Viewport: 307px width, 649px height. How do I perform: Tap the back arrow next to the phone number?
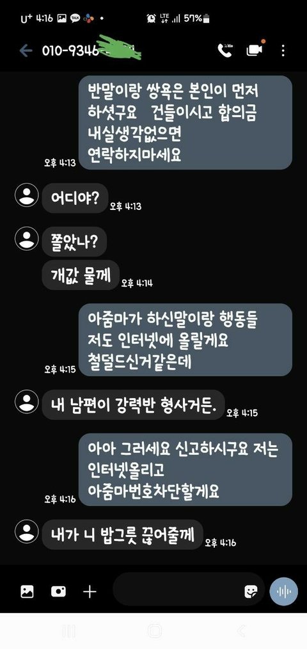26,51
